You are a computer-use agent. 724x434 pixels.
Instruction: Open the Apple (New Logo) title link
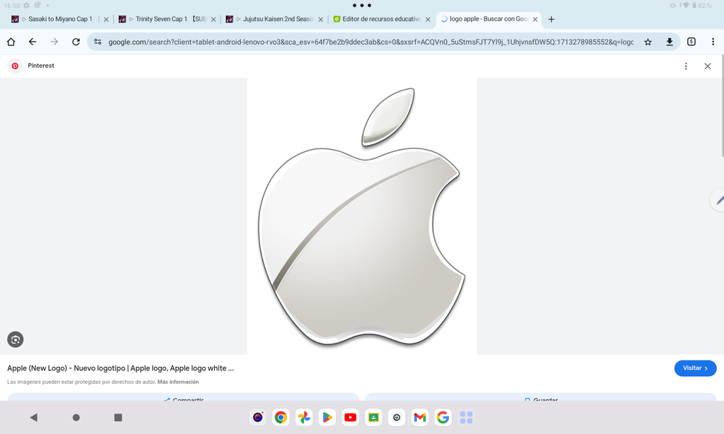click(x=120, y=368)
